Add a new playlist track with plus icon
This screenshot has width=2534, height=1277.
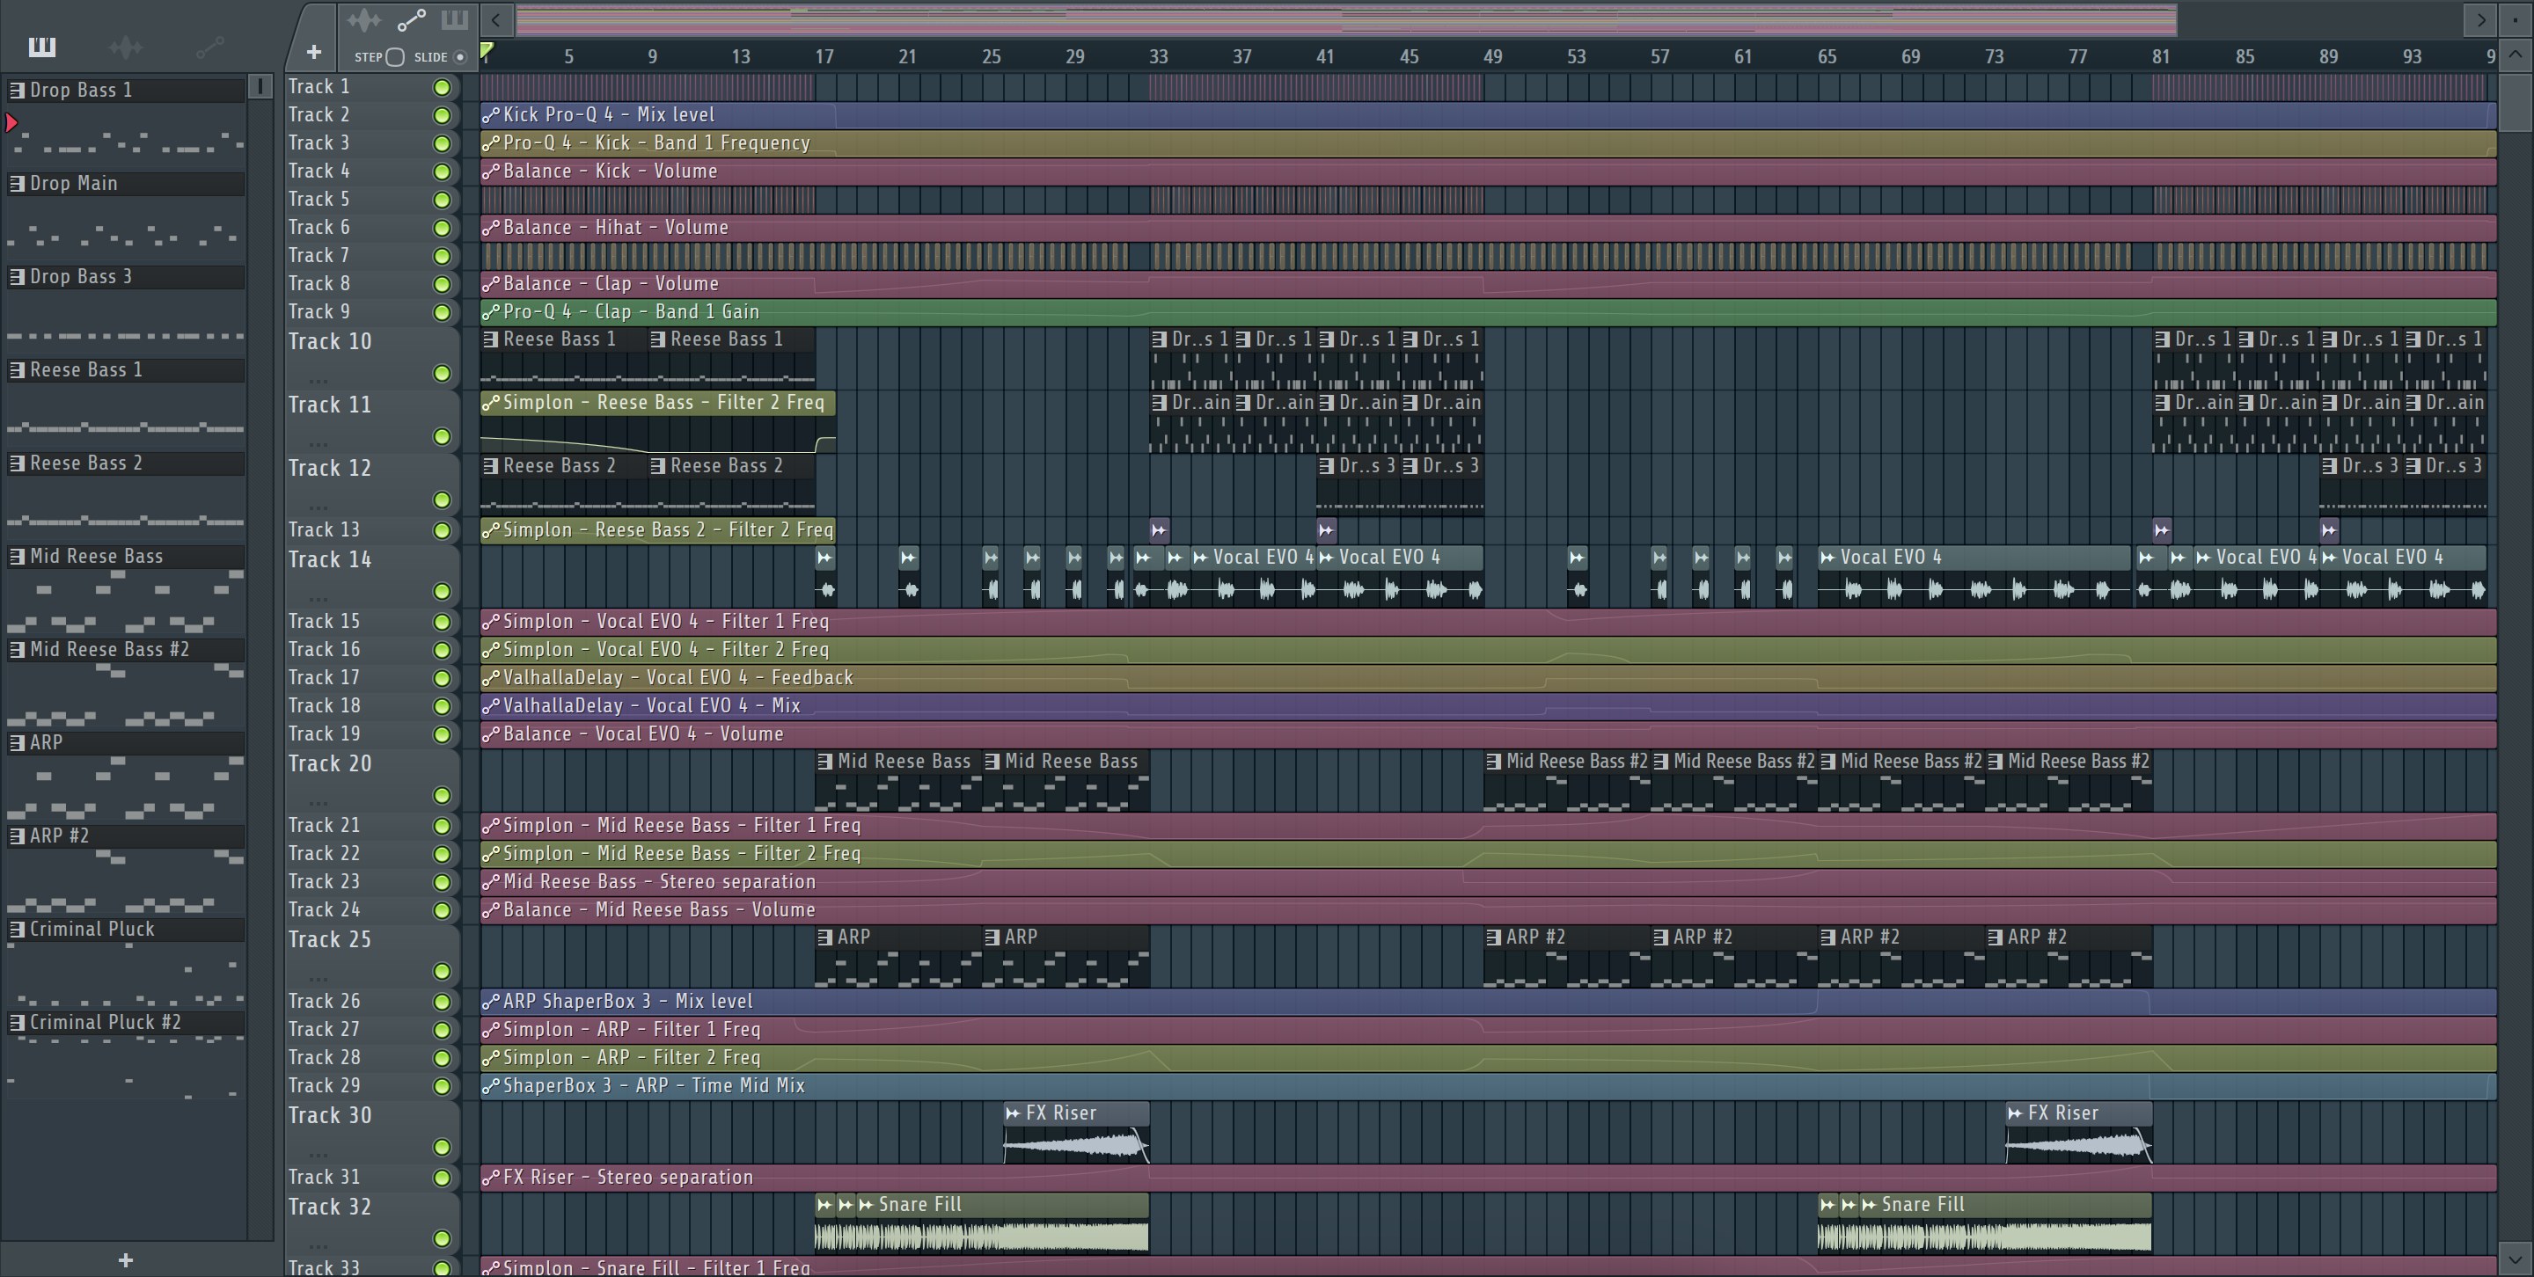click(x=314, y=52)
